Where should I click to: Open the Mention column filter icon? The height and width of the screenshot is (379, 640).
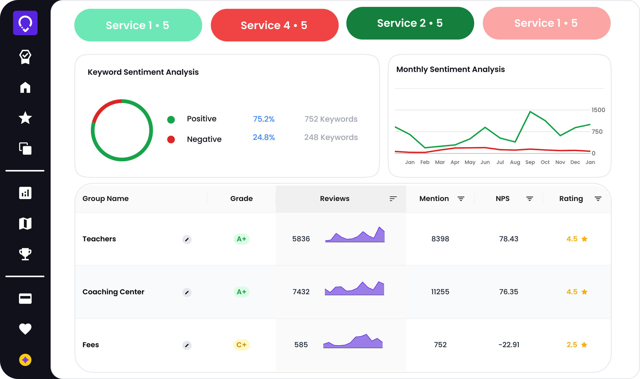tap(461, 199)
